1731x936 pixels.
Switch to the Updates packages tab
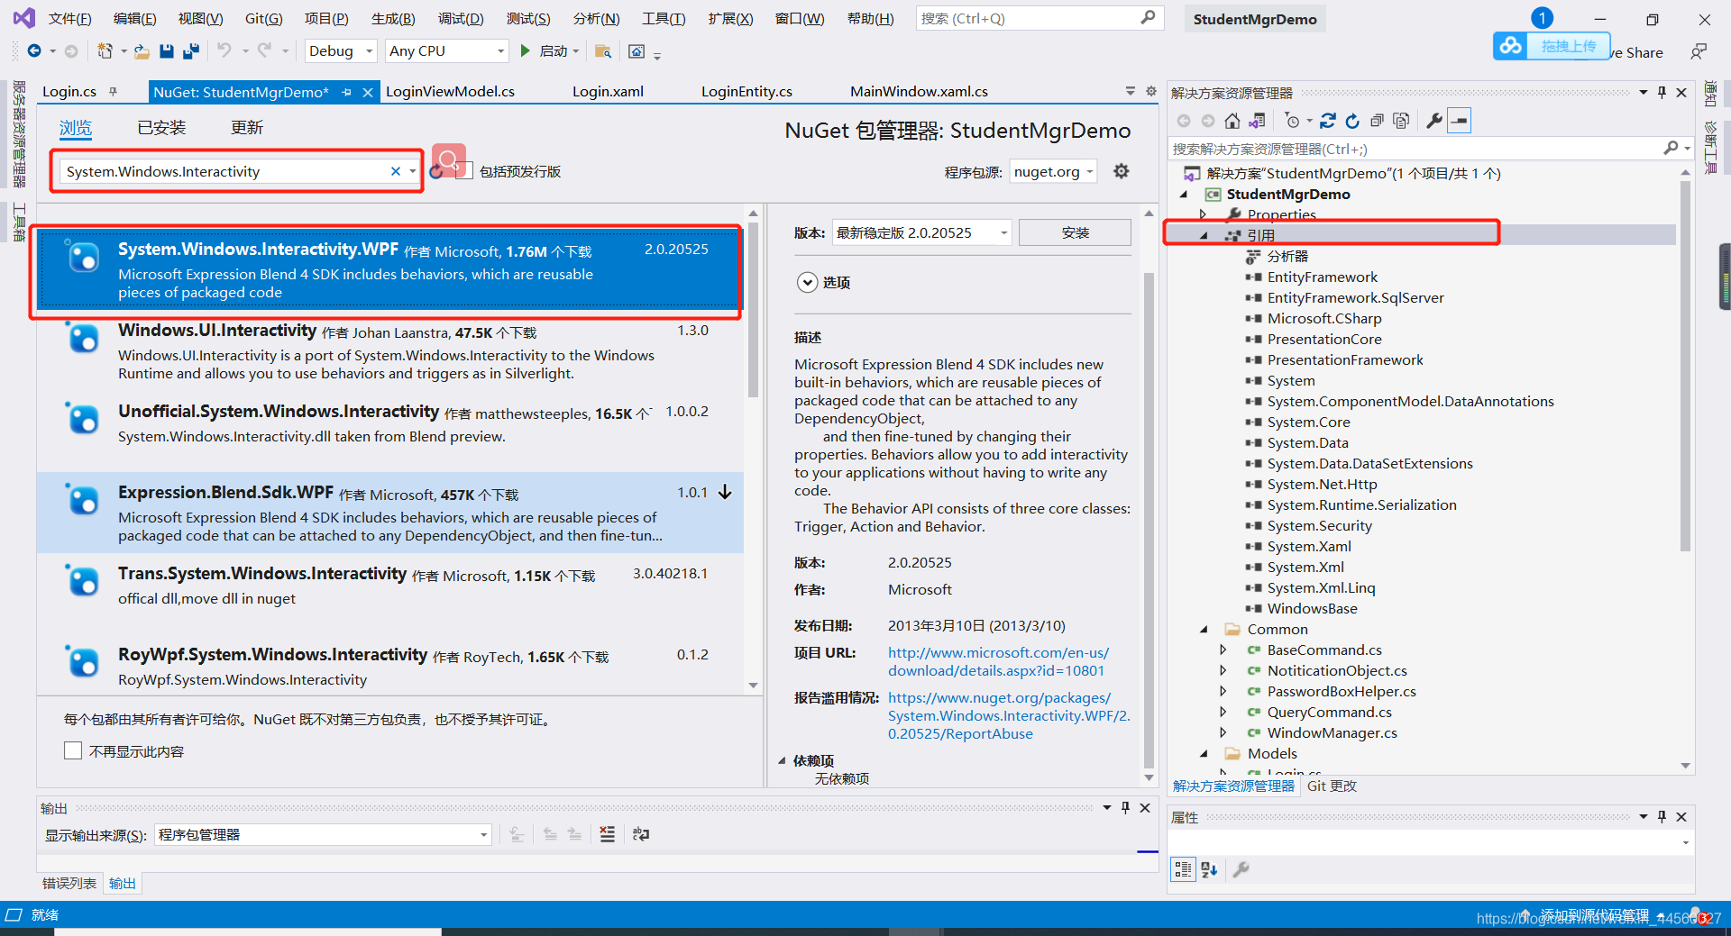pyautogui.click(x=246, y=128)
